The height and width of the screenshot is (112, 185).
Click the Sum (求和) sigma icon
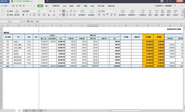point(150,13)
